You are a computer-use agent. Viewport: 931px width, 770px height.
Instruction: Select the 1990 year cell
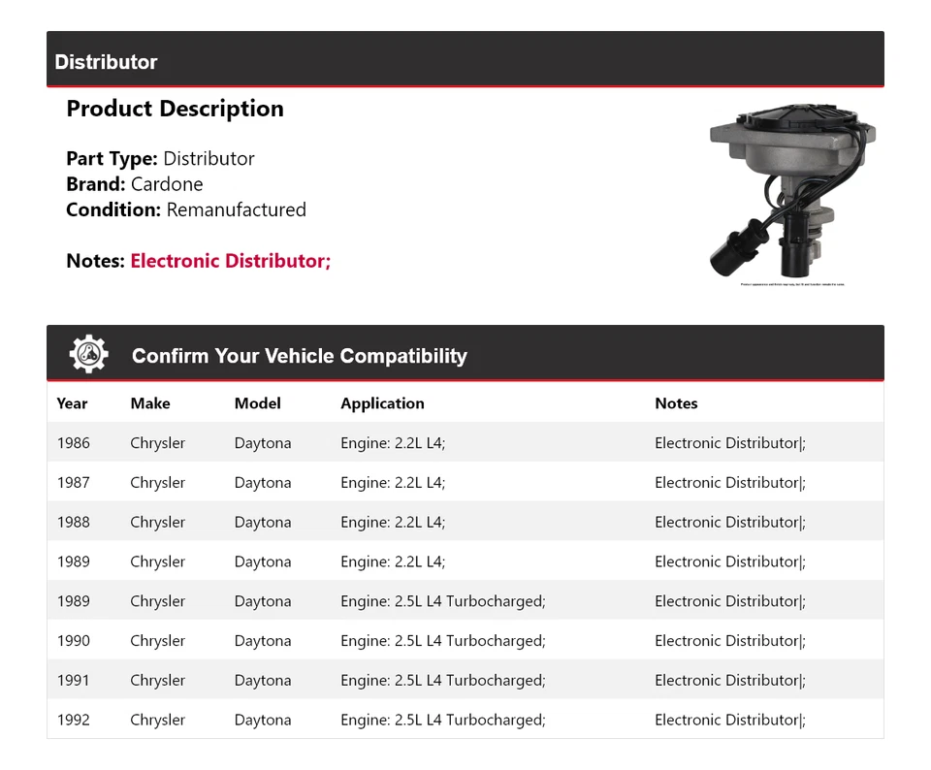pos(74,641)
